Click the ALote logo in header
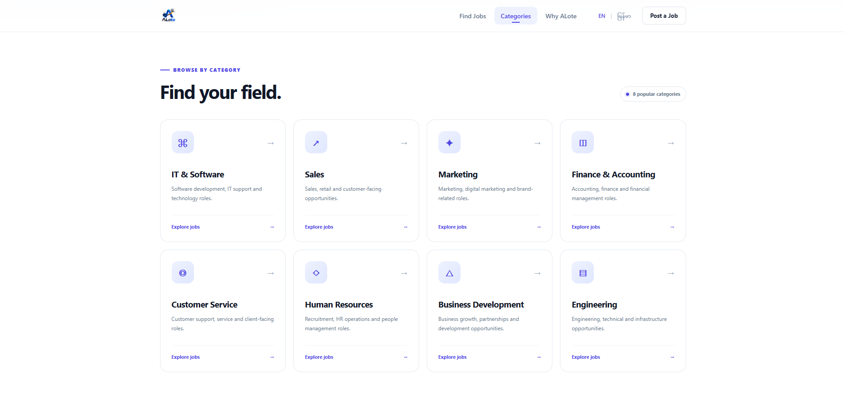The image size is (844, 402). (x=169, y=16)
